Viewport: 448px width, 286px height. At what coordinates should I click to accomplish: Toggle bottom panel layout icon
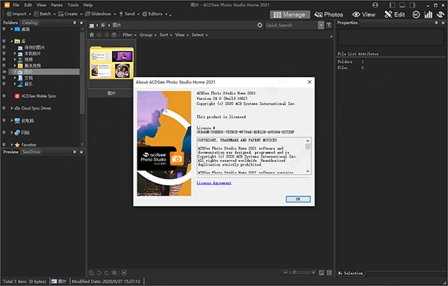tap(402, 5)
